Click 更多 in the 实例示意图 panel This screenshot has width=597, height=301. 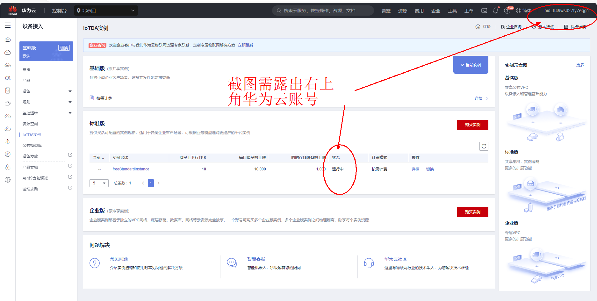coord(580,65)
